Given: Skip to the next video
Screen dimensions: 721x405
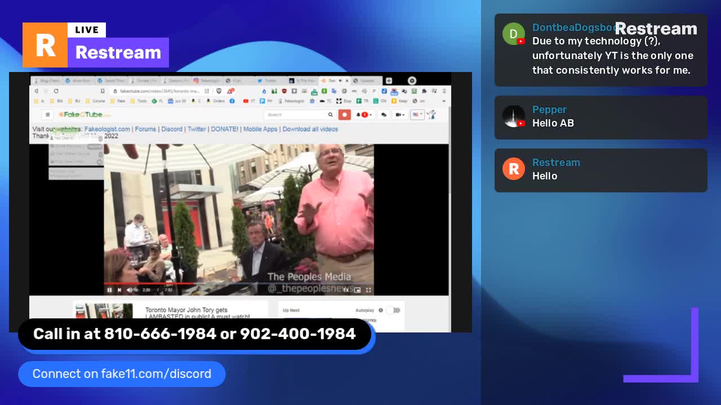Looking at the screenshot, I should (x=119, y=290).
